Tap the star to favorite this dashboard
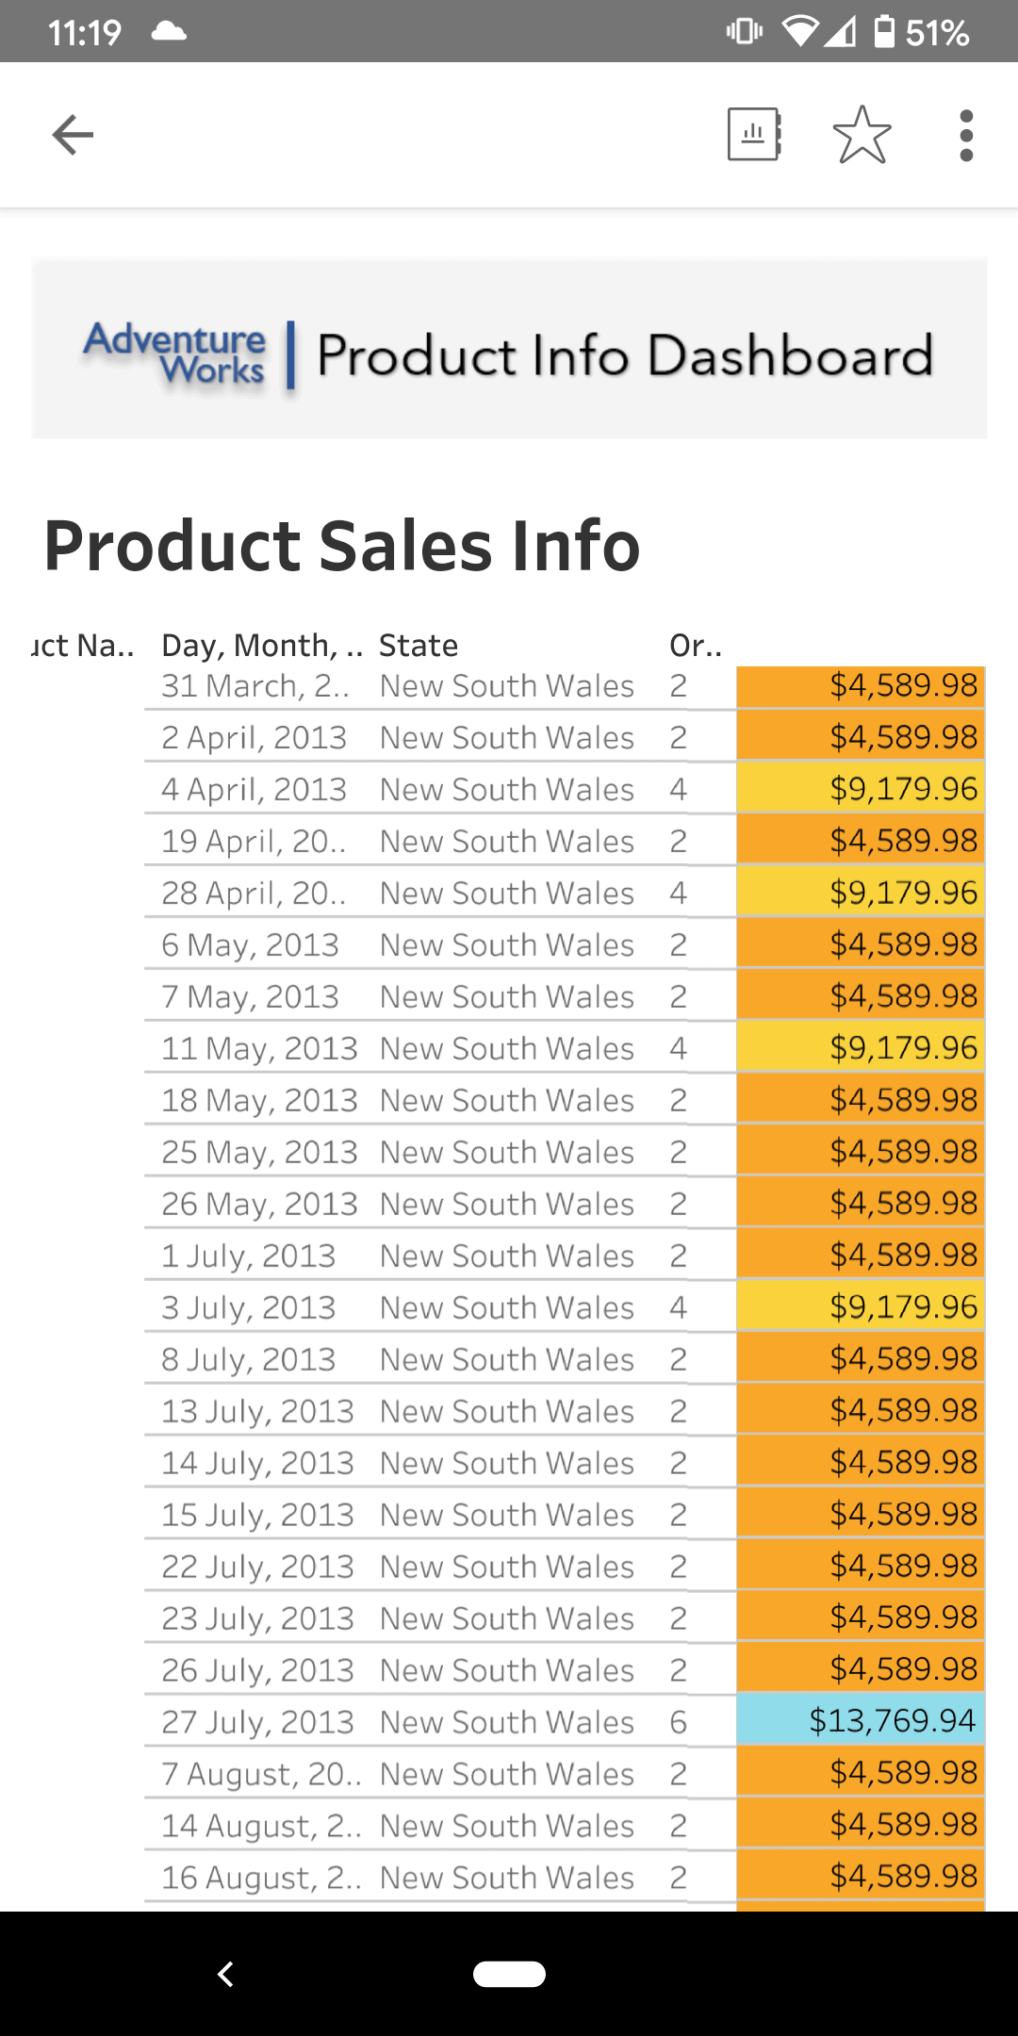 862,135
